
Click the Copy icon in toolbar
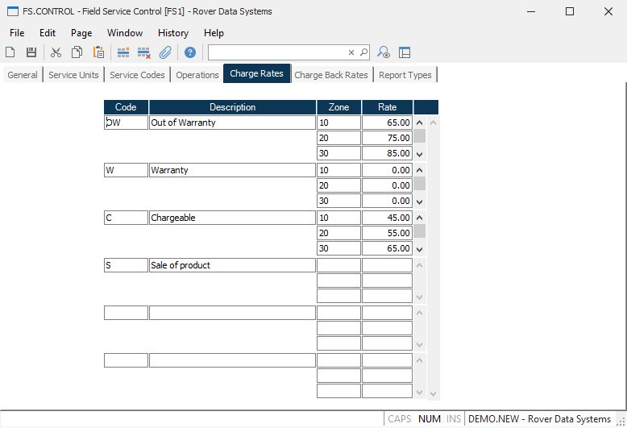pyautogui.click(x=77, y=52)
